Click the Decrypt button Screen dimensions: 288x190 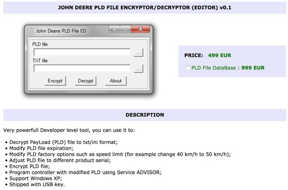pyautogui.click(x=86, y=81)
